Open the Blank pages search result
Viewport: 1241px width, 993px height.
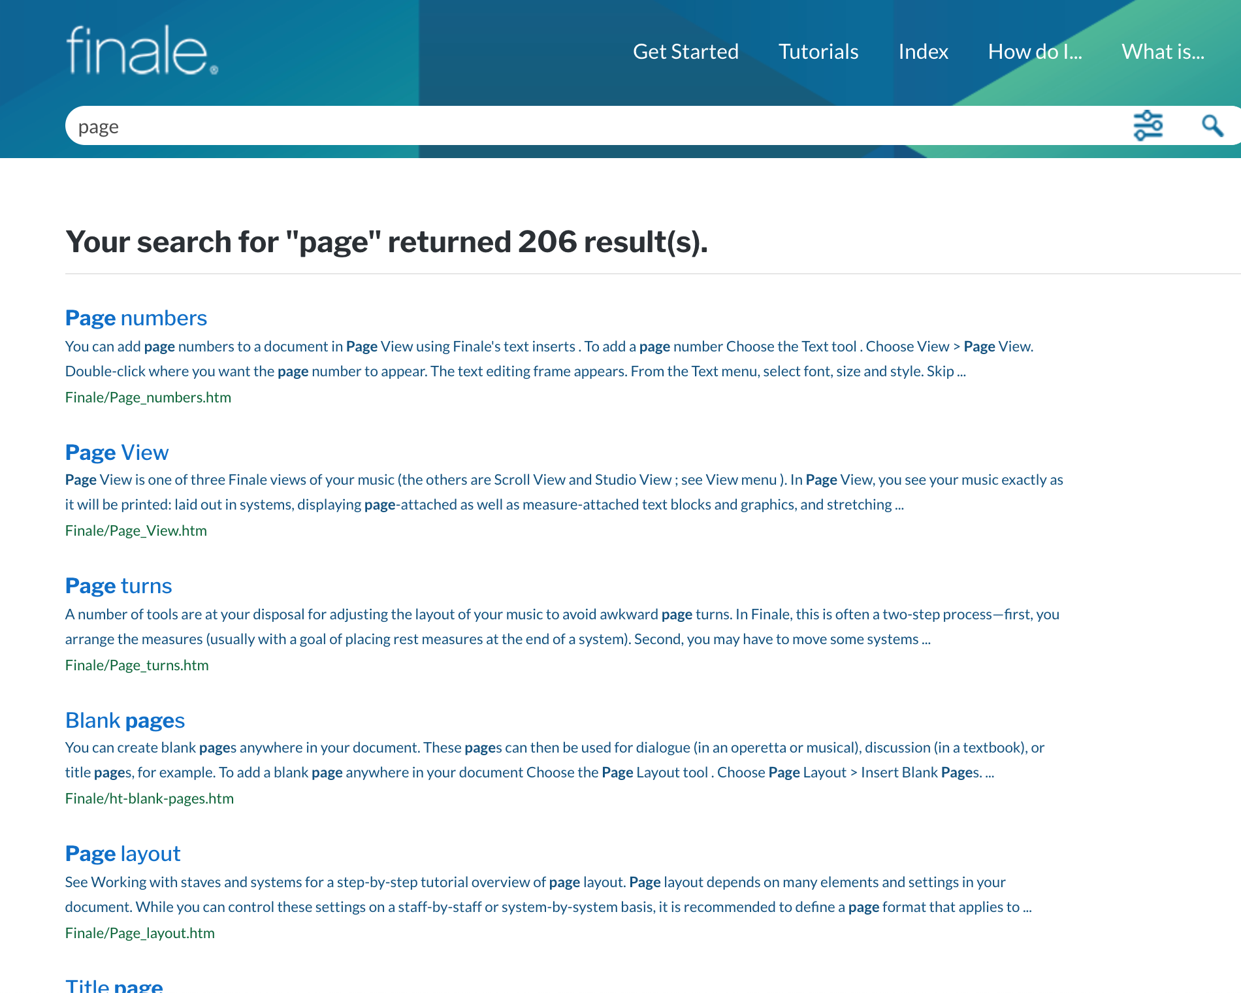[125, 720]
